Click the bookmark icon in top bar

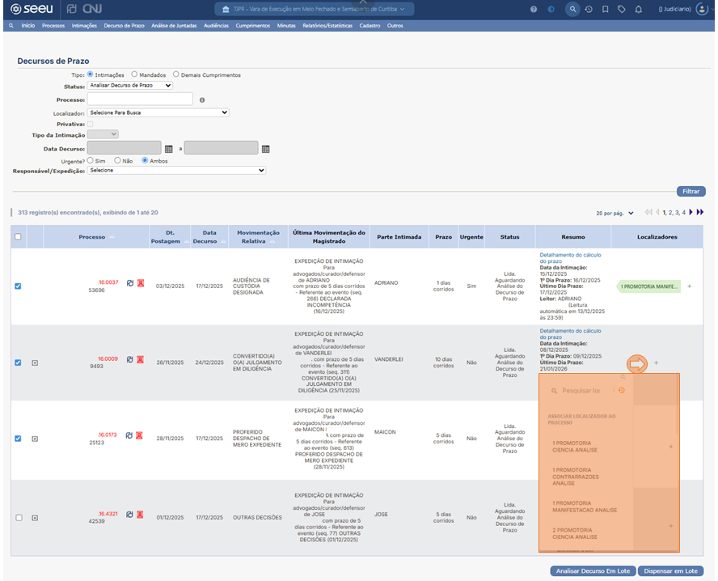point(605,9)
